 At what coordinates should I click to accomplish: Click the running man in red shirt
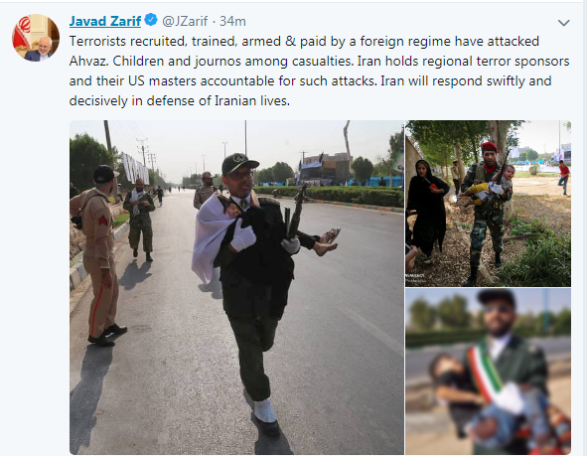click(564, 177)
